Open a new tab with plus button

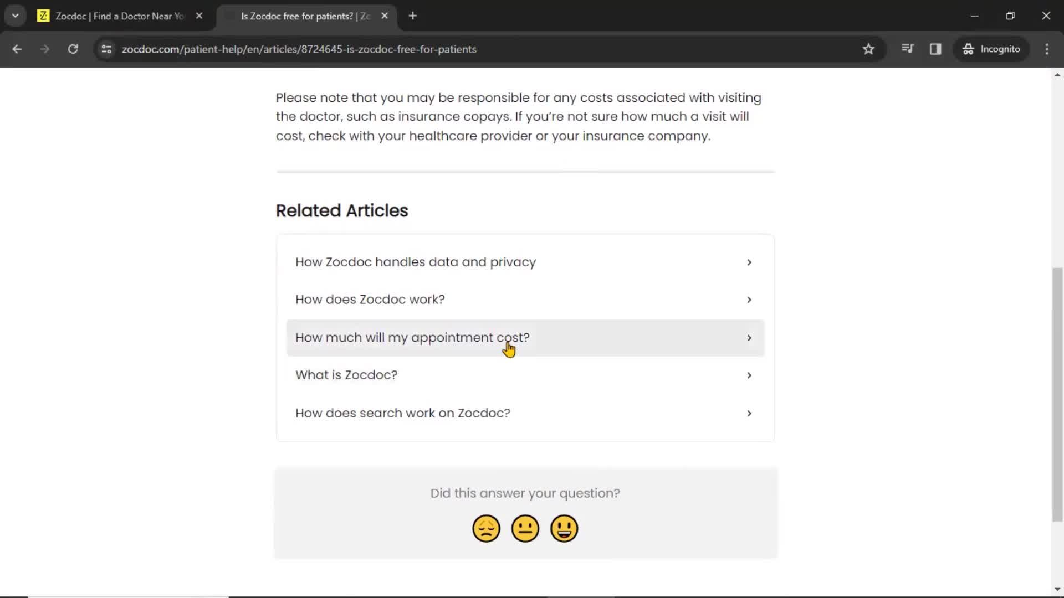[412, 16]
